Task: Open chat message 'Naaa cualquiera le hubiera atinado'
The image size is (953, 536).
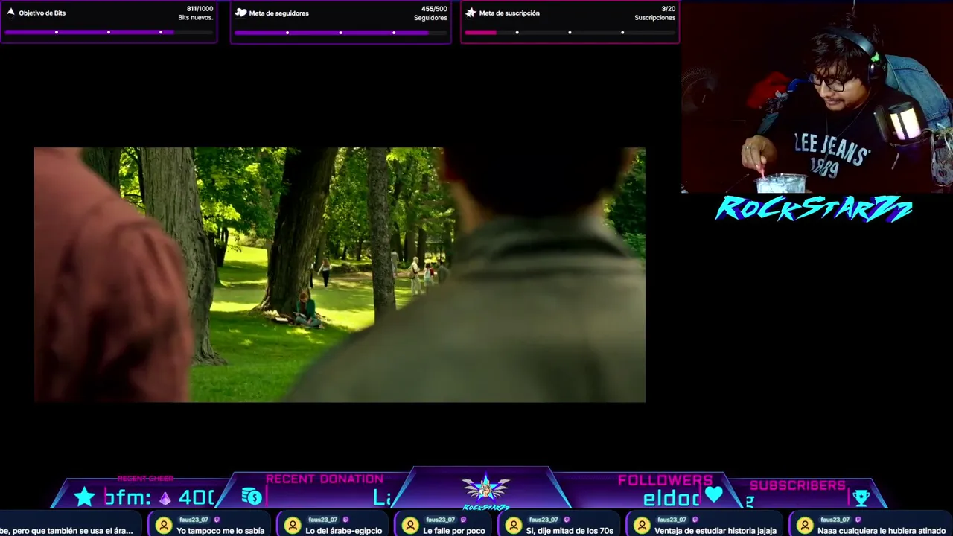Action: point(882,531)
